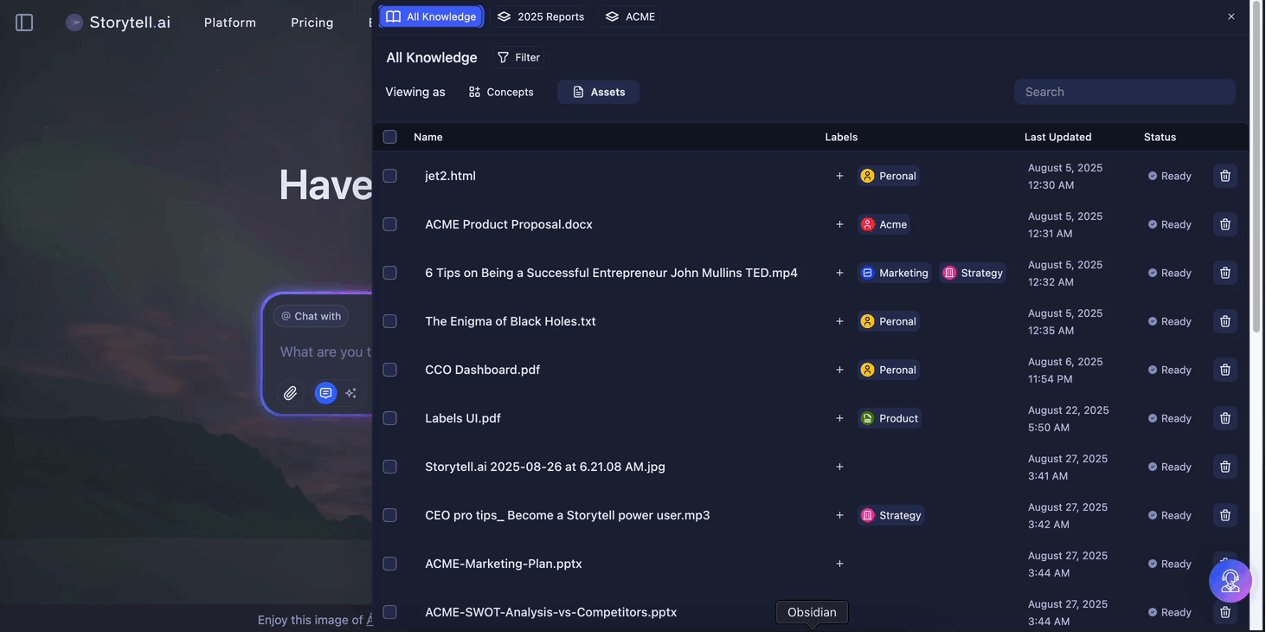Viewport: 1266px width, 632px height.
Task: Click the Status column header
Action: coord(1160,137)
